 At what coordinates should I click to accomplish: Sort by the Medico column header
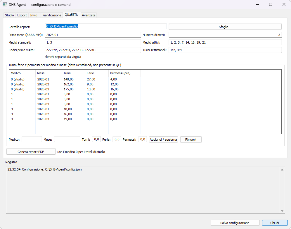click(22, 73)
